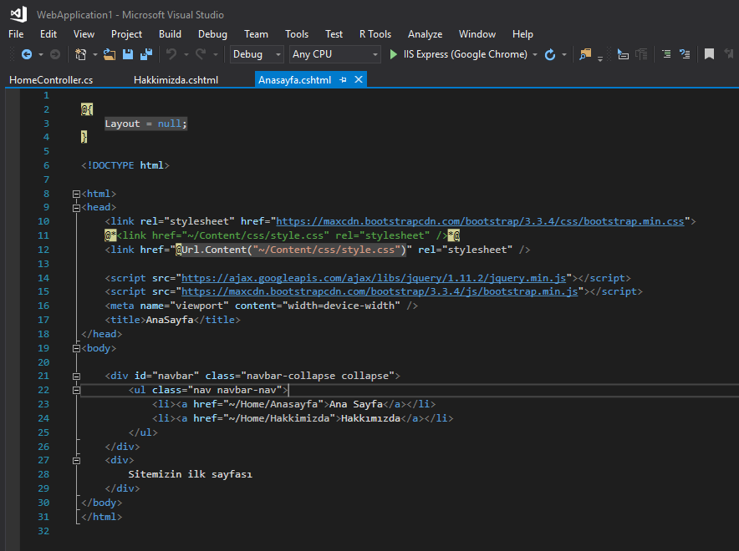Click the indent lines toolbar icon

pos(666,54)
